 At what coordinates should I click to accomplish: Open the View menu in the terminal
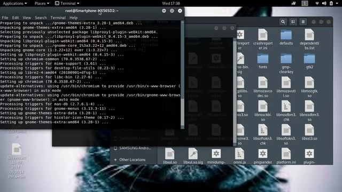click(x=27, y=18)
